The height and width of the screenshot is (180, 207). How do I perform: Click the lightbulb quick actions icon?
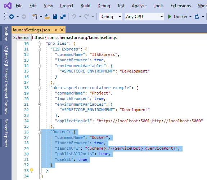[x=32, y=171]
